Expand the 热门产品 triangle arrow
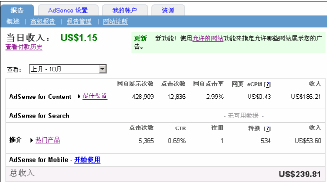327x182 pixels. pyautogui.click(x=31, y=141)
